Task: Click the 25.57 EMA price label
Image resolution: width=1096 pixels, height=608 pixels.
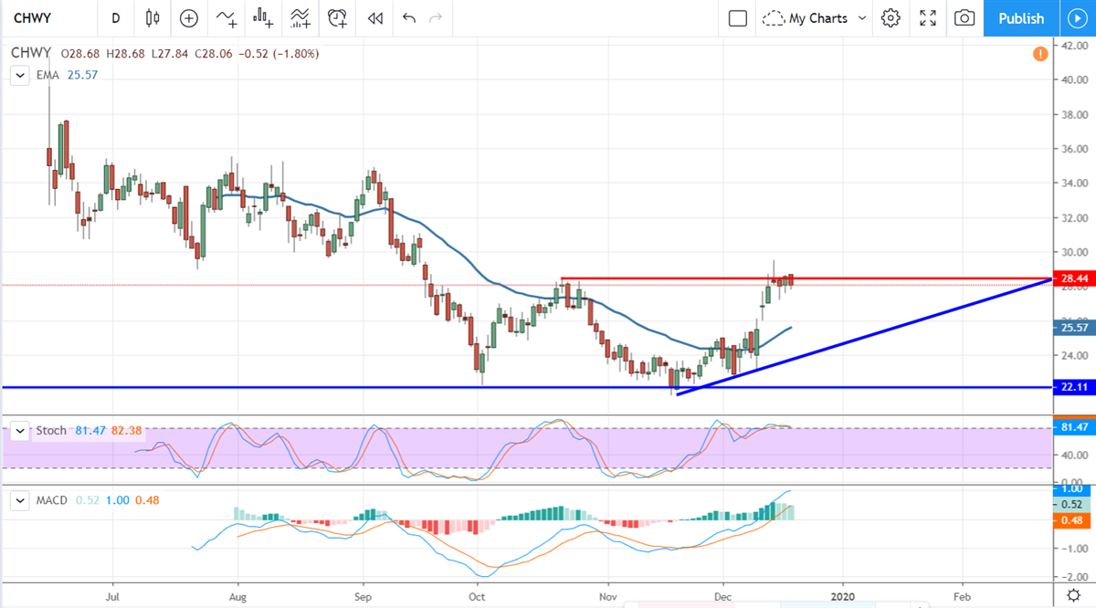Action: (1074, 327)
